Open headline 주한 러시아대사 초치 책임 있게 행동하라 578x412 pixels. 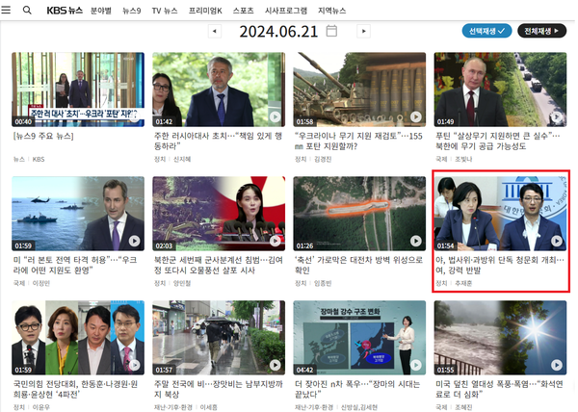[x=218, y=141]
